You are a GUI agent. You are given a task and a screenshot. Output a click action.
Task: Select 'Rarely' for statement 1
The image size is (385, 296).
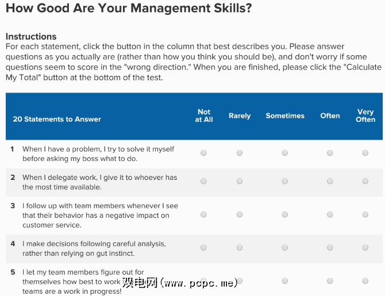[240, 153]
